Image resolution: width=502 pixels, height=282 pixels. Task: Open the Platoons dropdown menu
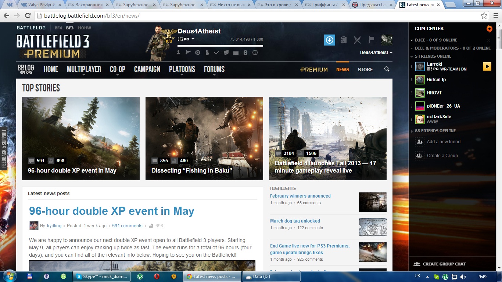(182, 69)
